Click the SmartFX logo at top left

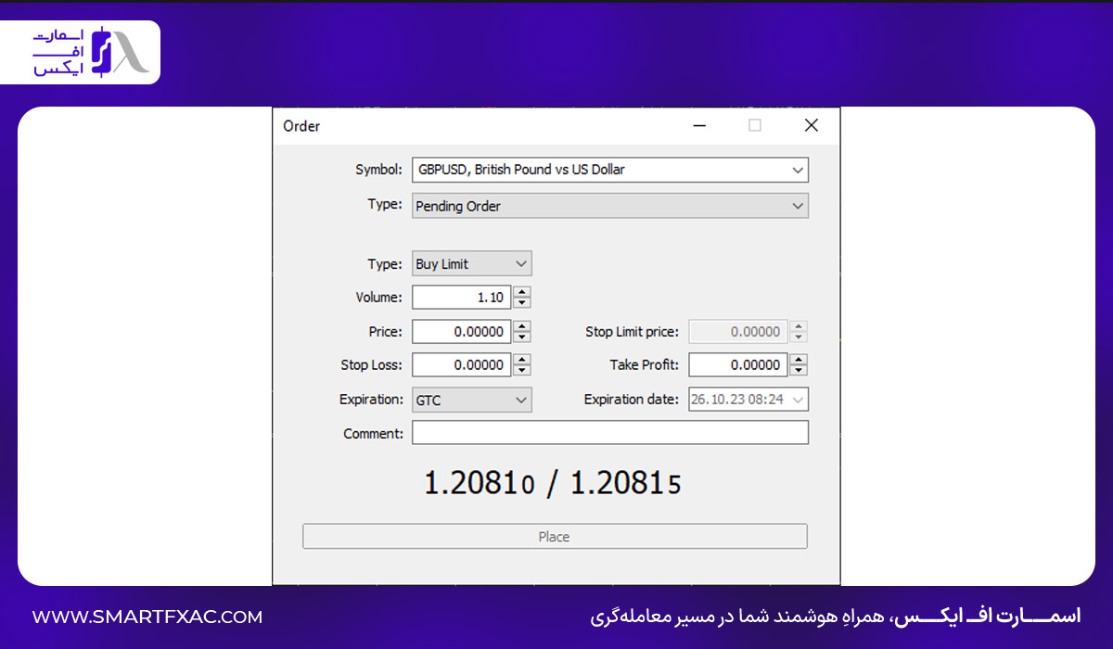tap(89, 53)
